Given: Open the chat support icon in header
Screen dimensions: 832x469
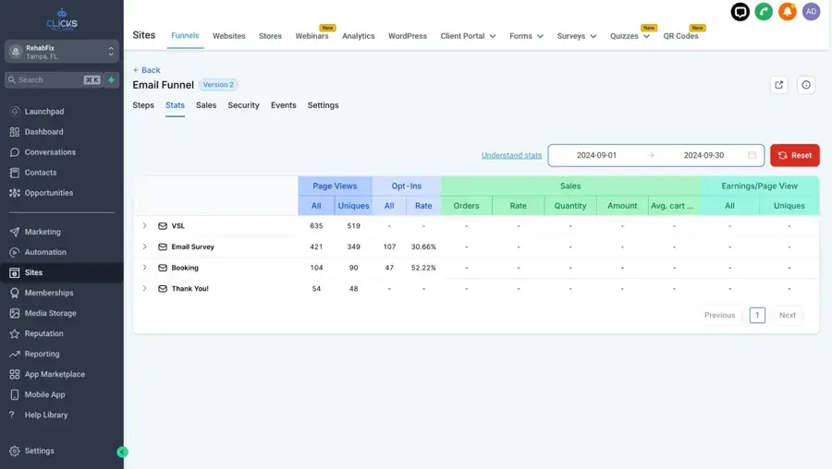Looking at the screenshot, I should 740,12.
